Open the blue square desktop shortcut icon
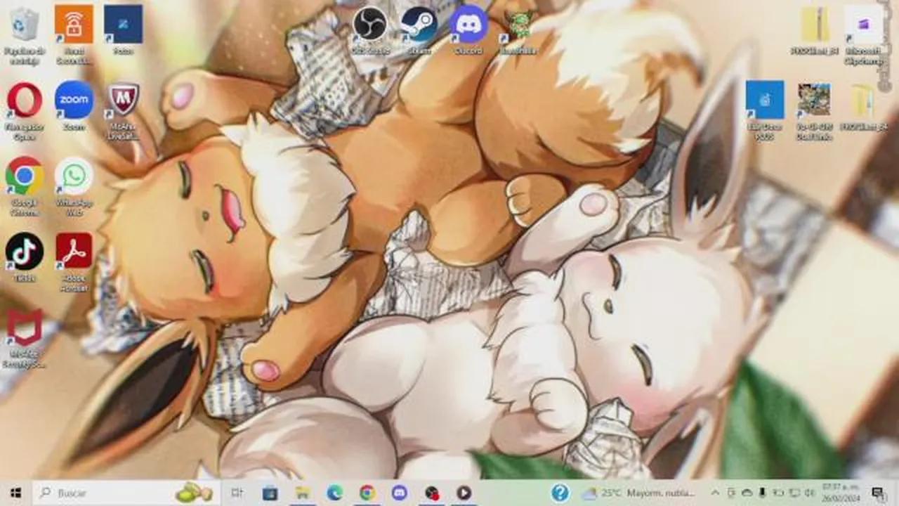This screenshot has width=899, height=506. pos(765,111)
